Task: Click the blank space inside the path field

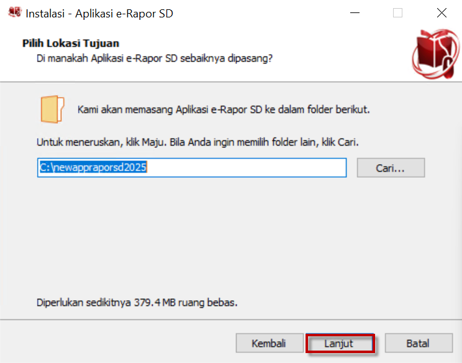Action: click(x=248, y=168)
